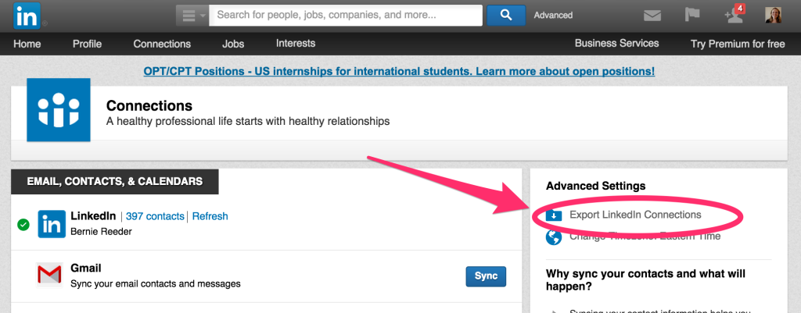Screen dimensions: 801x313
Task: Open Business Services menu
Action: coord(616,44)
